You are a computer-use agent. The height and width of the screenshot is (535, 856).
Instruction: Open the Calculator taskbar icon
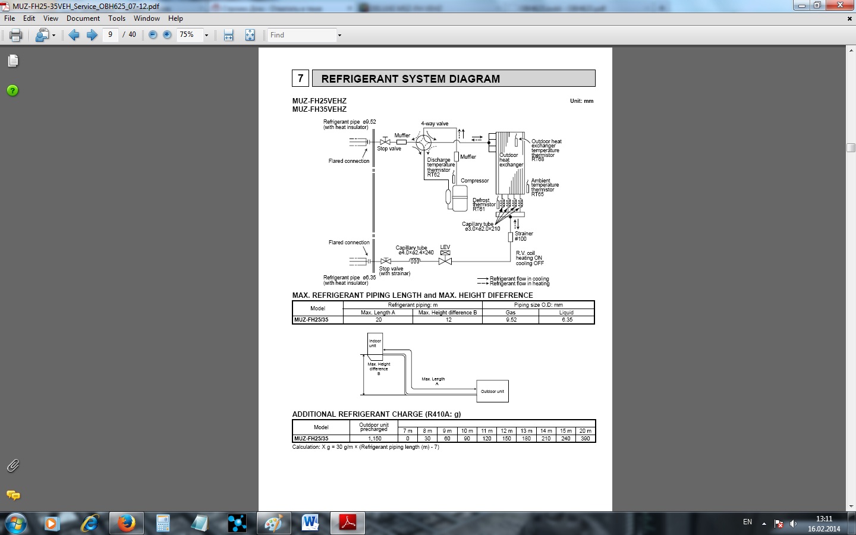pos(163,524)
